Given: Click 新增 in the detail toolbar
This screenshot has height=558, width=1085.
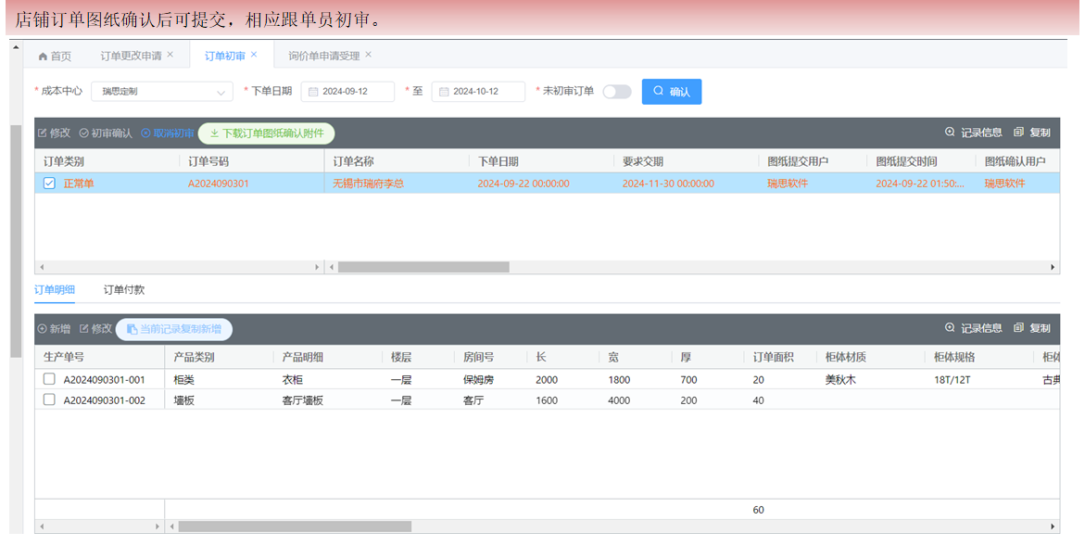Looking at the screenshot, I should tap(54, 329).
